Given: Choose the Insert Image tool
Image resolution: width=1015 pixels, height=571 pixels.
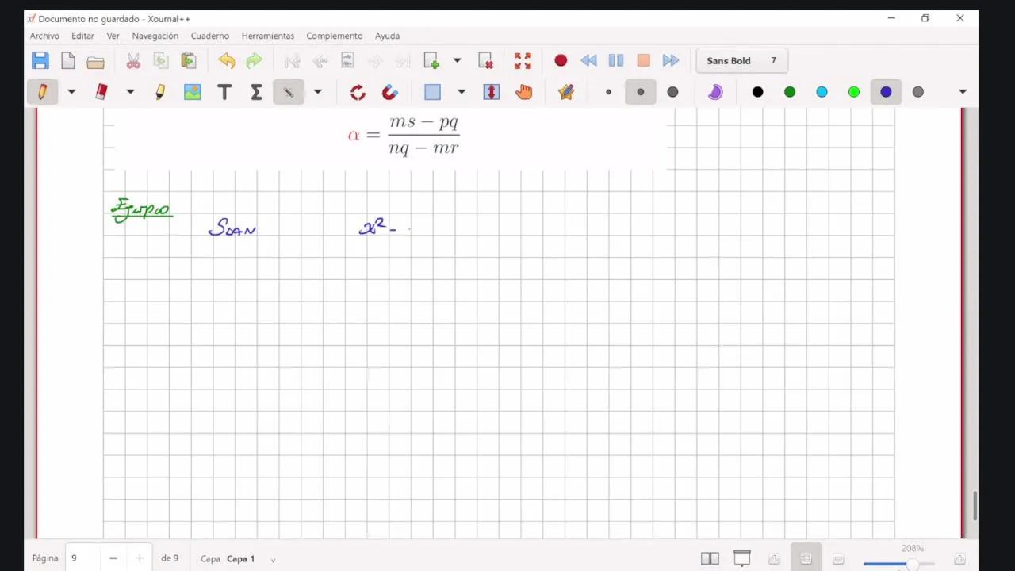Looking at the screenshot, I should click(x=193, y=92).
